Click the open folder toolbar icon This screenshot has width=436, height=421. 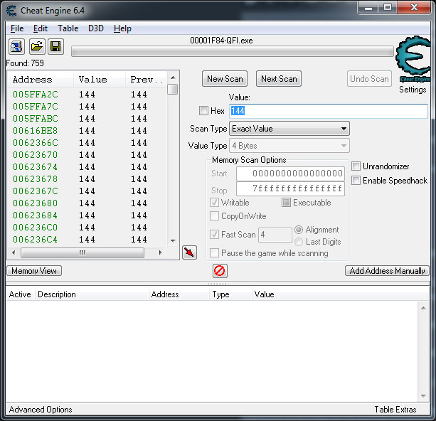(37, 46)
